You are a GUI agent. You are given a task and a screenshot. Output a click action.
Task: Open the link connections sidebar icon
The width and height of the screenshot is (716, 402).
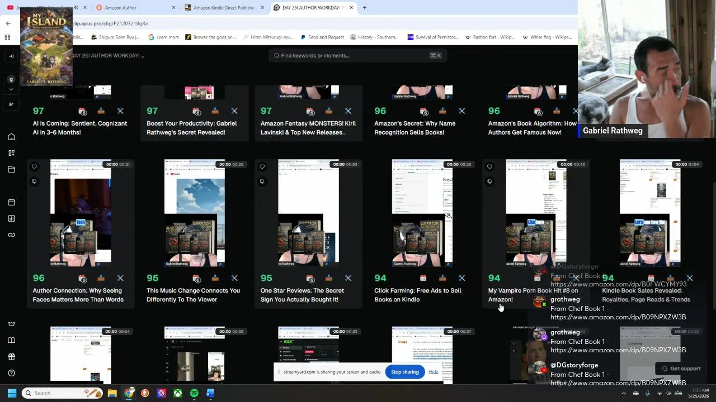pyautogui.click(x=11, y=234)
